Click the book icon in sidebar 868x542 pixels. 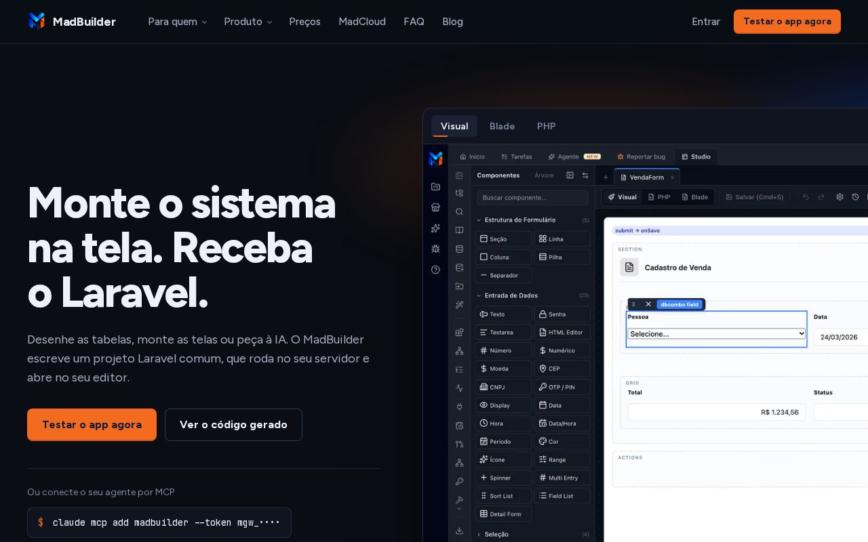coord(459,230)
